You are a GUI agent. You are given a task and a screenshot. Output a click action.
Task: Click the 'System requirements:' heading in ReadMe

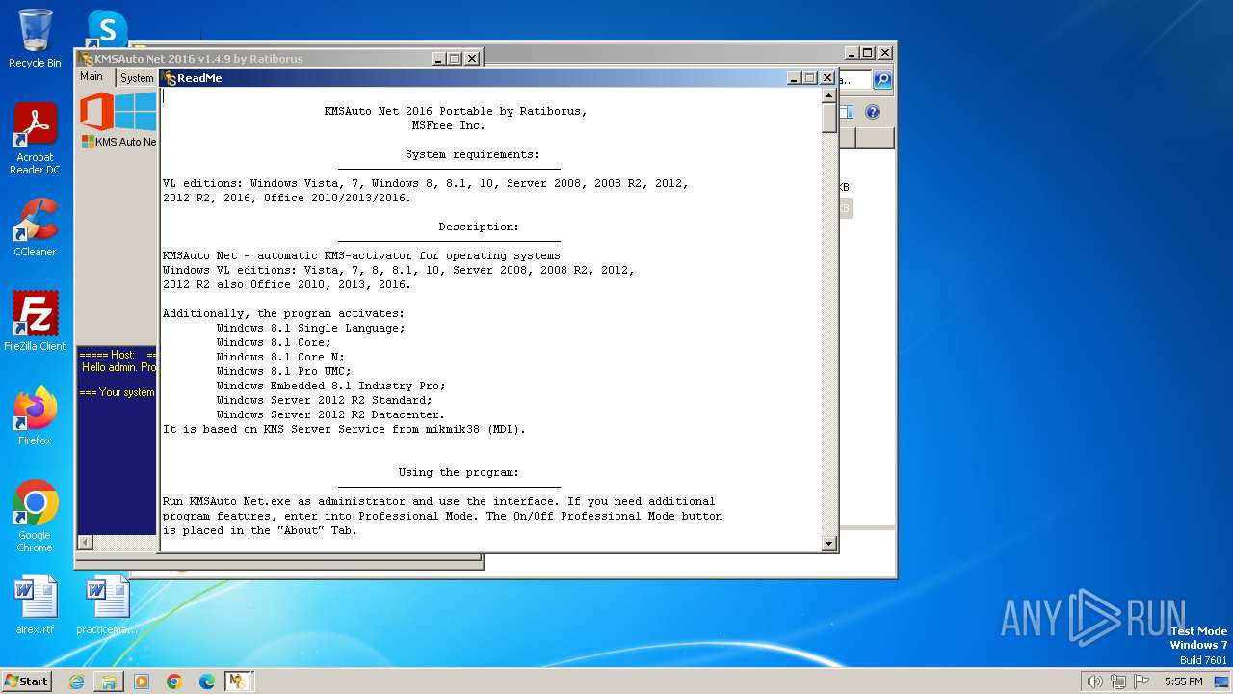[x=472, y=154]
